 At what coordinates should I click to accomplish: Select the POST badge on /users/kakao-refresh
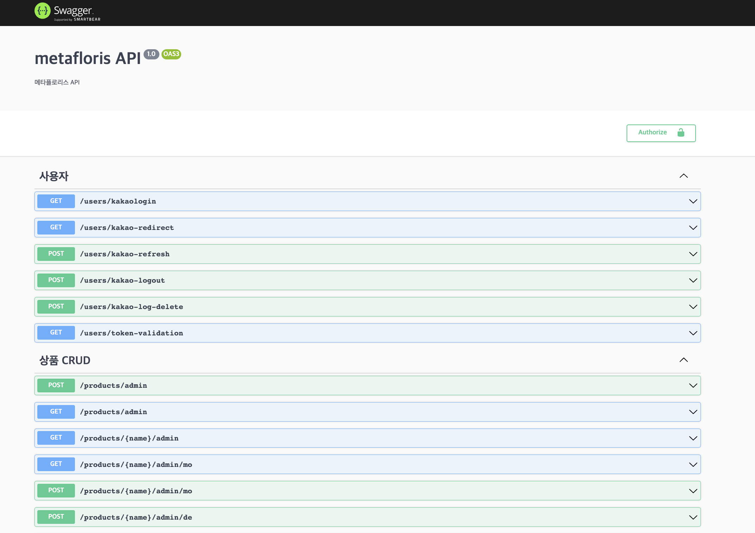56,254
